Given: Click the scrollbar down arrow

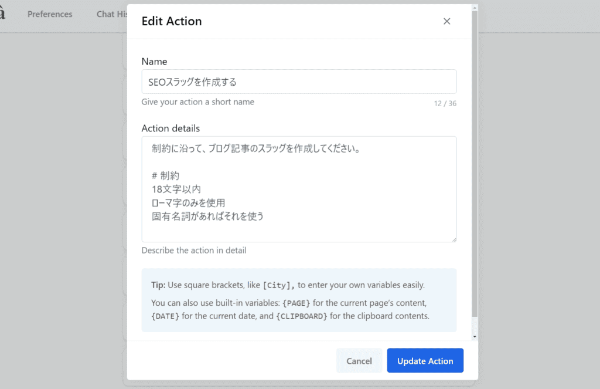Looking at the screenshot, I should point(475,337).
